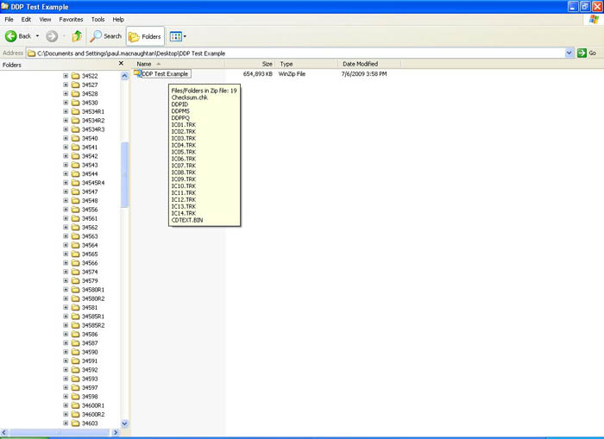
Task: Click folder icon of 34556
Action: [x=76, y=210]
